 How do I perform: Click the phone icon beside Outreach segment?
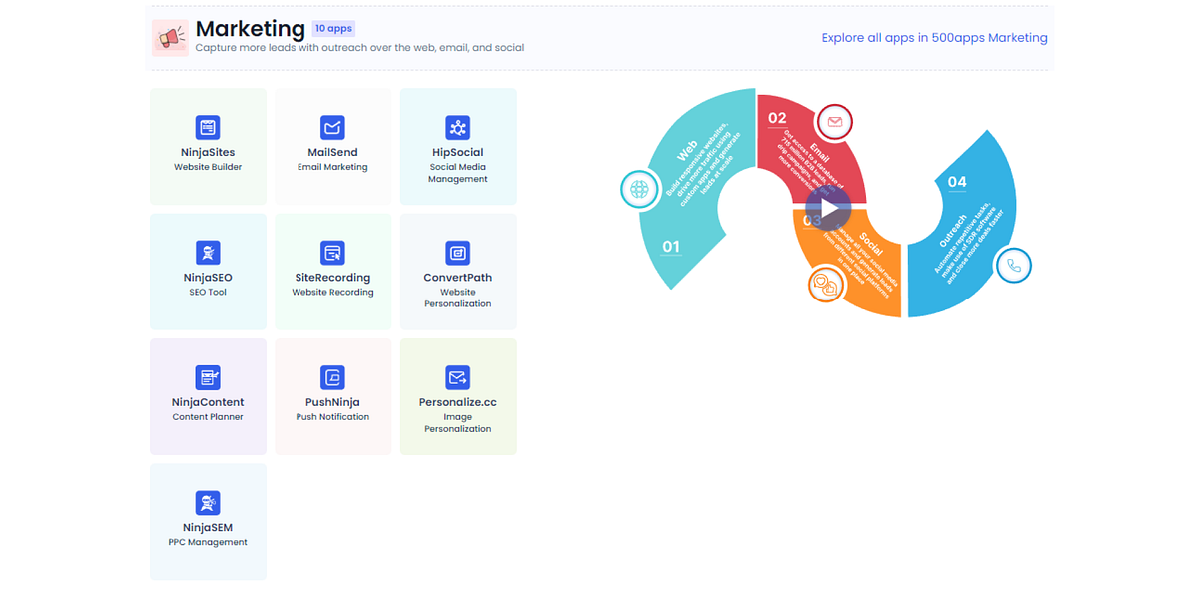coord(1014,265)
